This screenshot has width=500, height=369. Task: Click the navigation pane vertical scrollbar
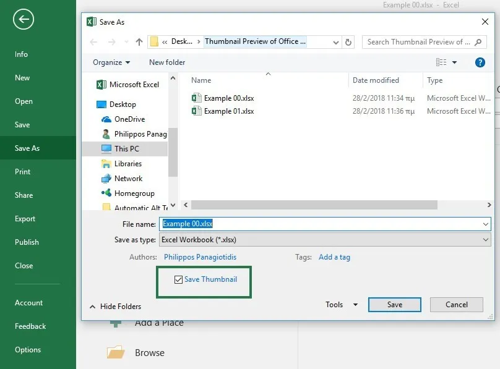pyautogui.click(x=173, y=152)
